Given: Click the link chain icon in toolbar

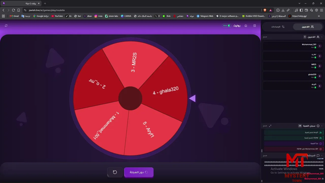Looking at the screenshot, I should coord(288,10).
